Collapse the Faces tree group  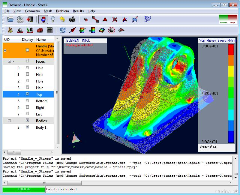pyautogui.click(x=9, y=61)
